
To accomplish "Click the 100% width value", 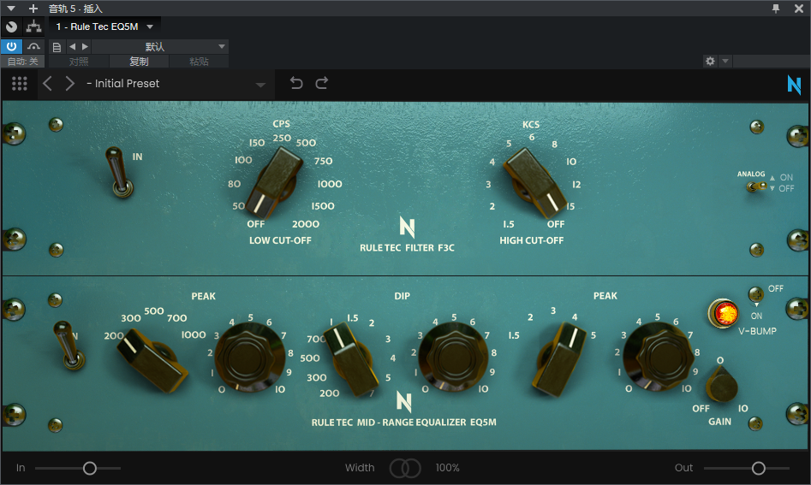I will point(447,468).
